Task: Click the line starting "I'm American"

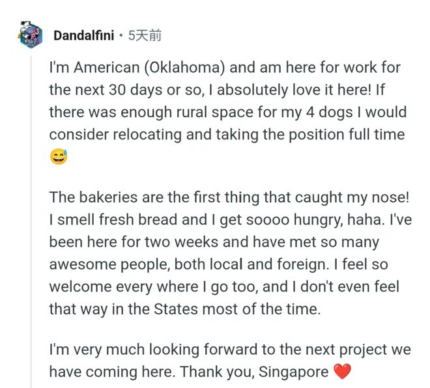Action: (224, 68)
